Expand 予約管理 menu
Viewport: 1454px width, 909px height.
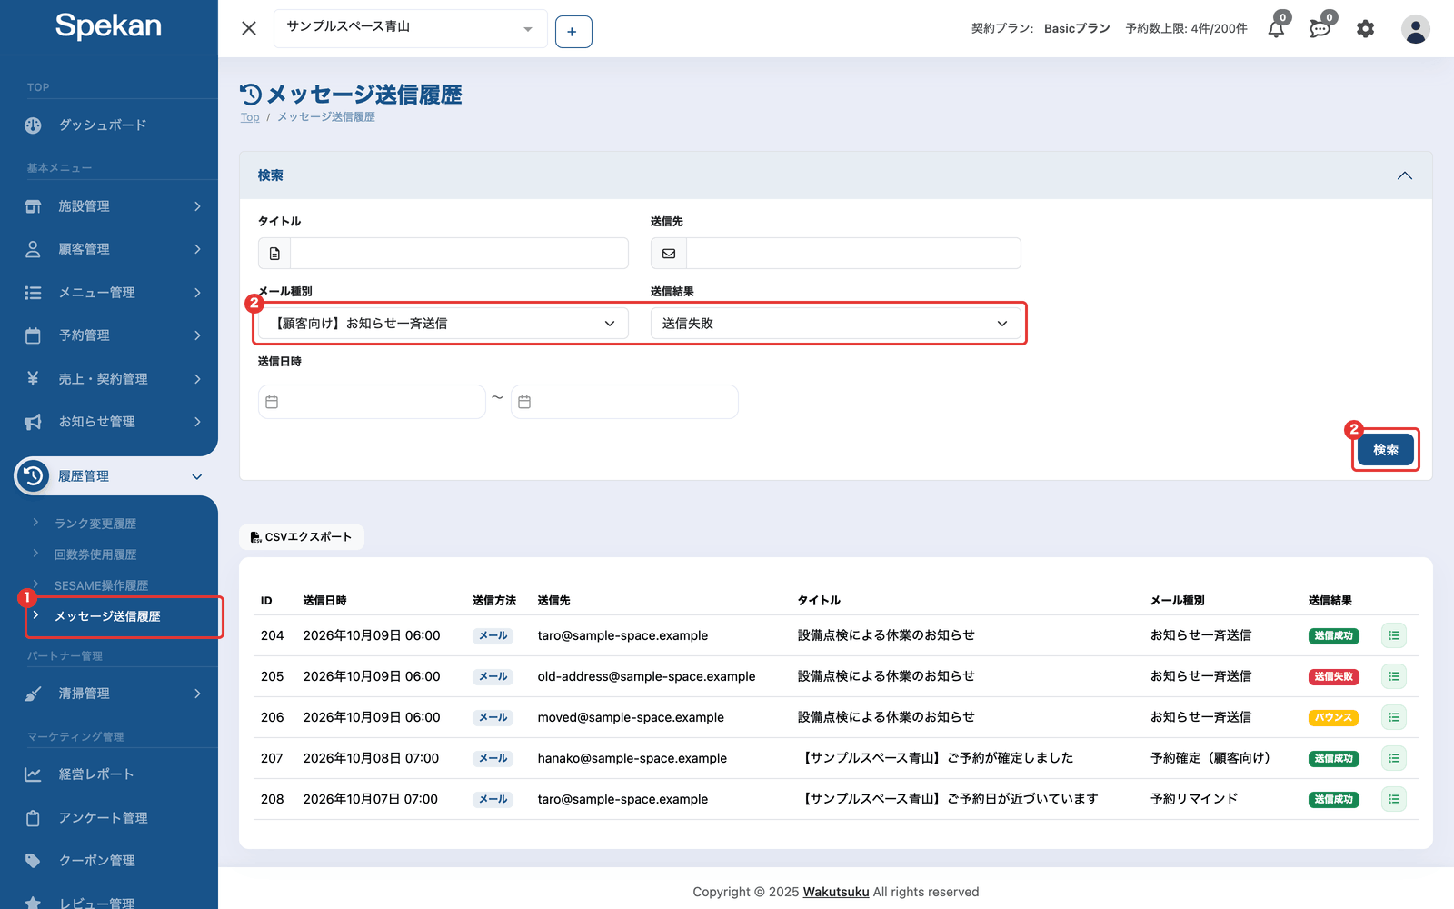point(109,335)
